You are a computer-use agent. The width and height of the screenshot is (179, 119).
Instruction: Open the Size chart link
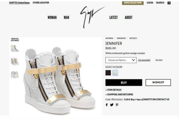point(159,60)
